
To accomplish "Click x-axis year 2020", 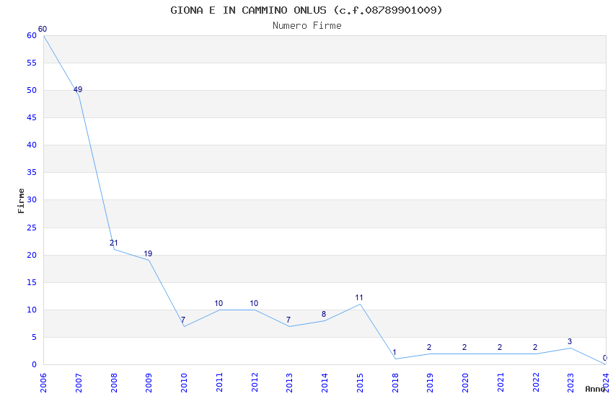I will [x=465, y=383].
